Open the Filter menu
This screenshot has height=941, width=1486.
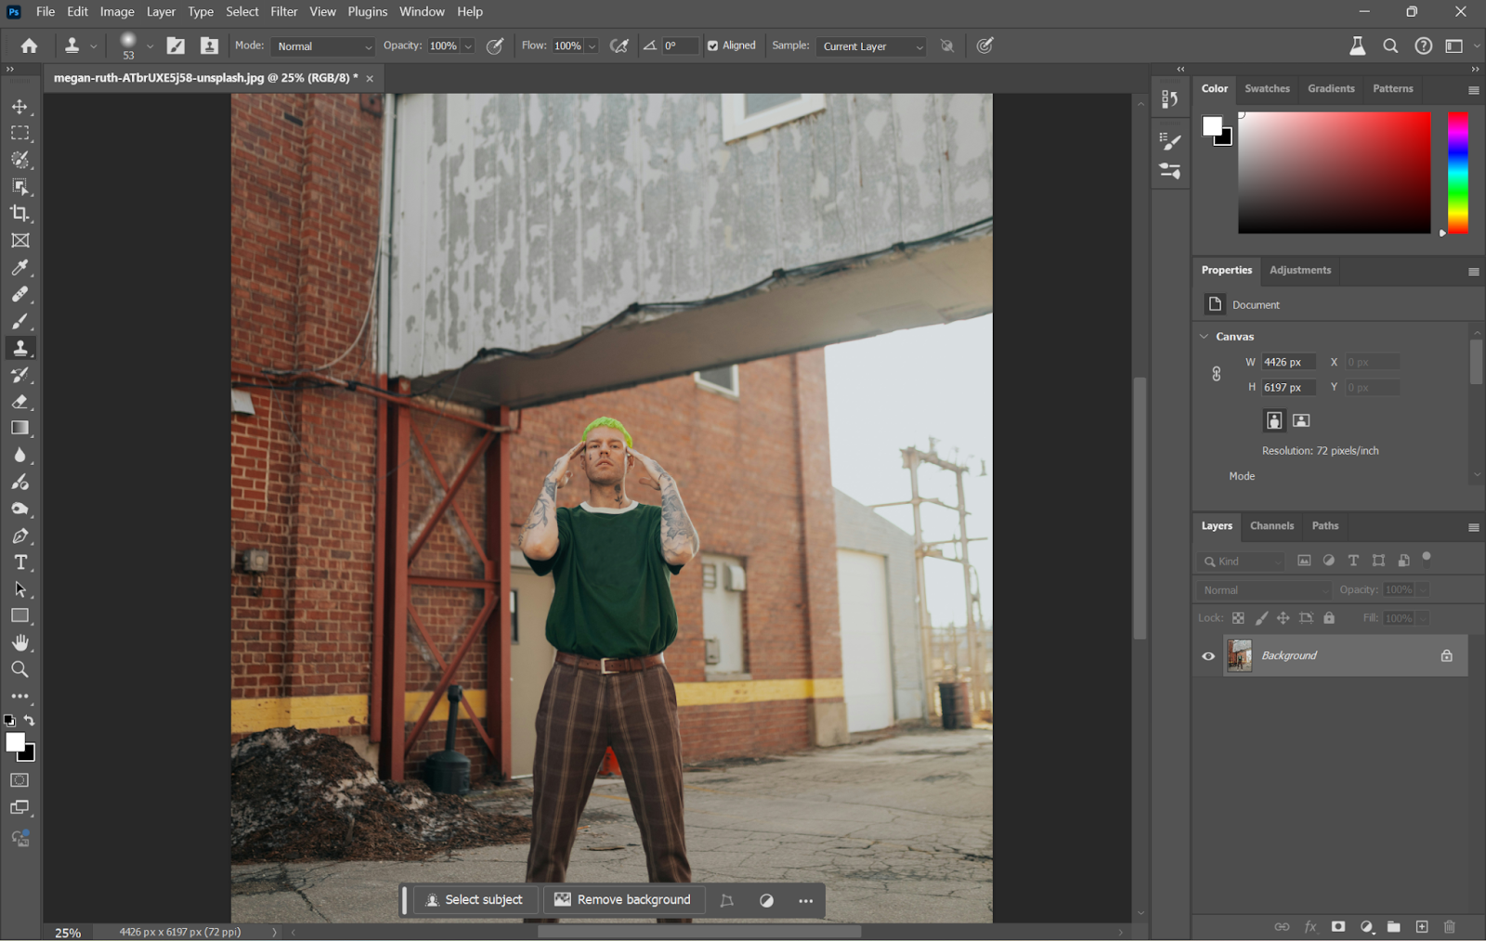click(284, 12)
